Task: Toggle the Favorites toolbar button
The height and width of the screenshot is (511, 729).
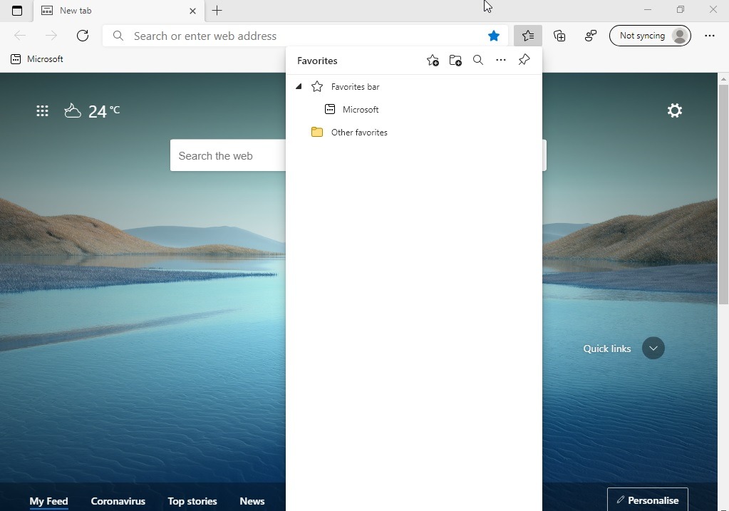Action: tap(527, 36)
